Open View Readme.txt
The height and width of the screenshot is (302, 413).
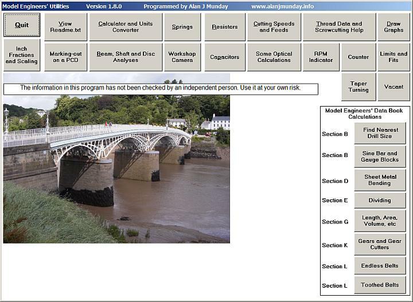pyautogui.click(x=65, y=27)
